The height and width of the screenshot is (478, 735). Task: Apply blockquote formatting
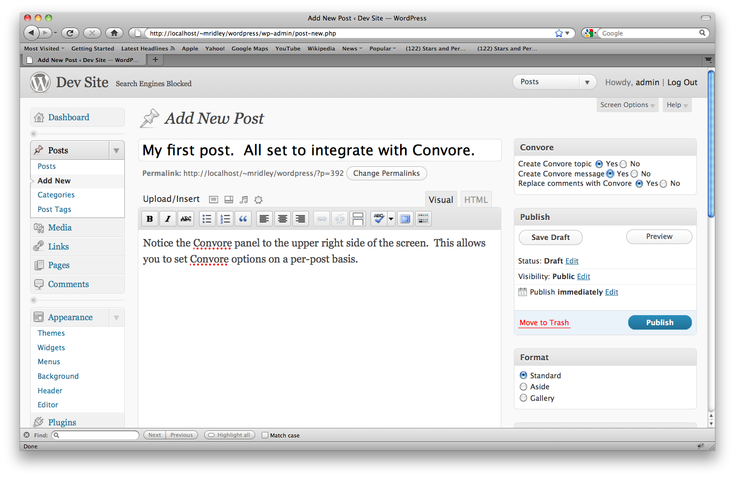(x=243, y=219)
